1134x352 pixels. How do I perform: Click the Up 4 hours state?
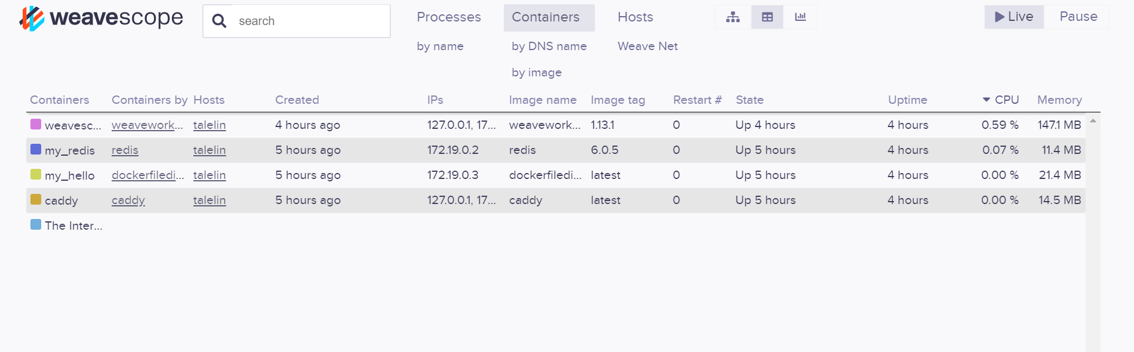click(766, 125)
